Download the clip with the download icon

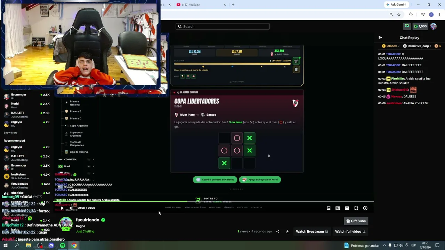point(288,232)
